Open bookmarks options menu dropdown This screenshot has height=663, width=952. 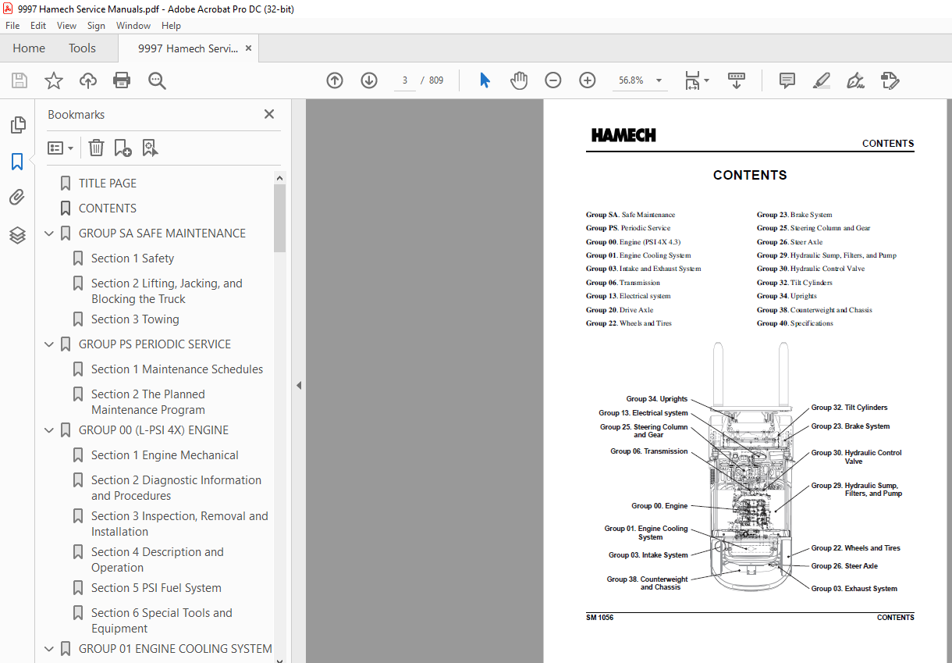tap(61, 148)
